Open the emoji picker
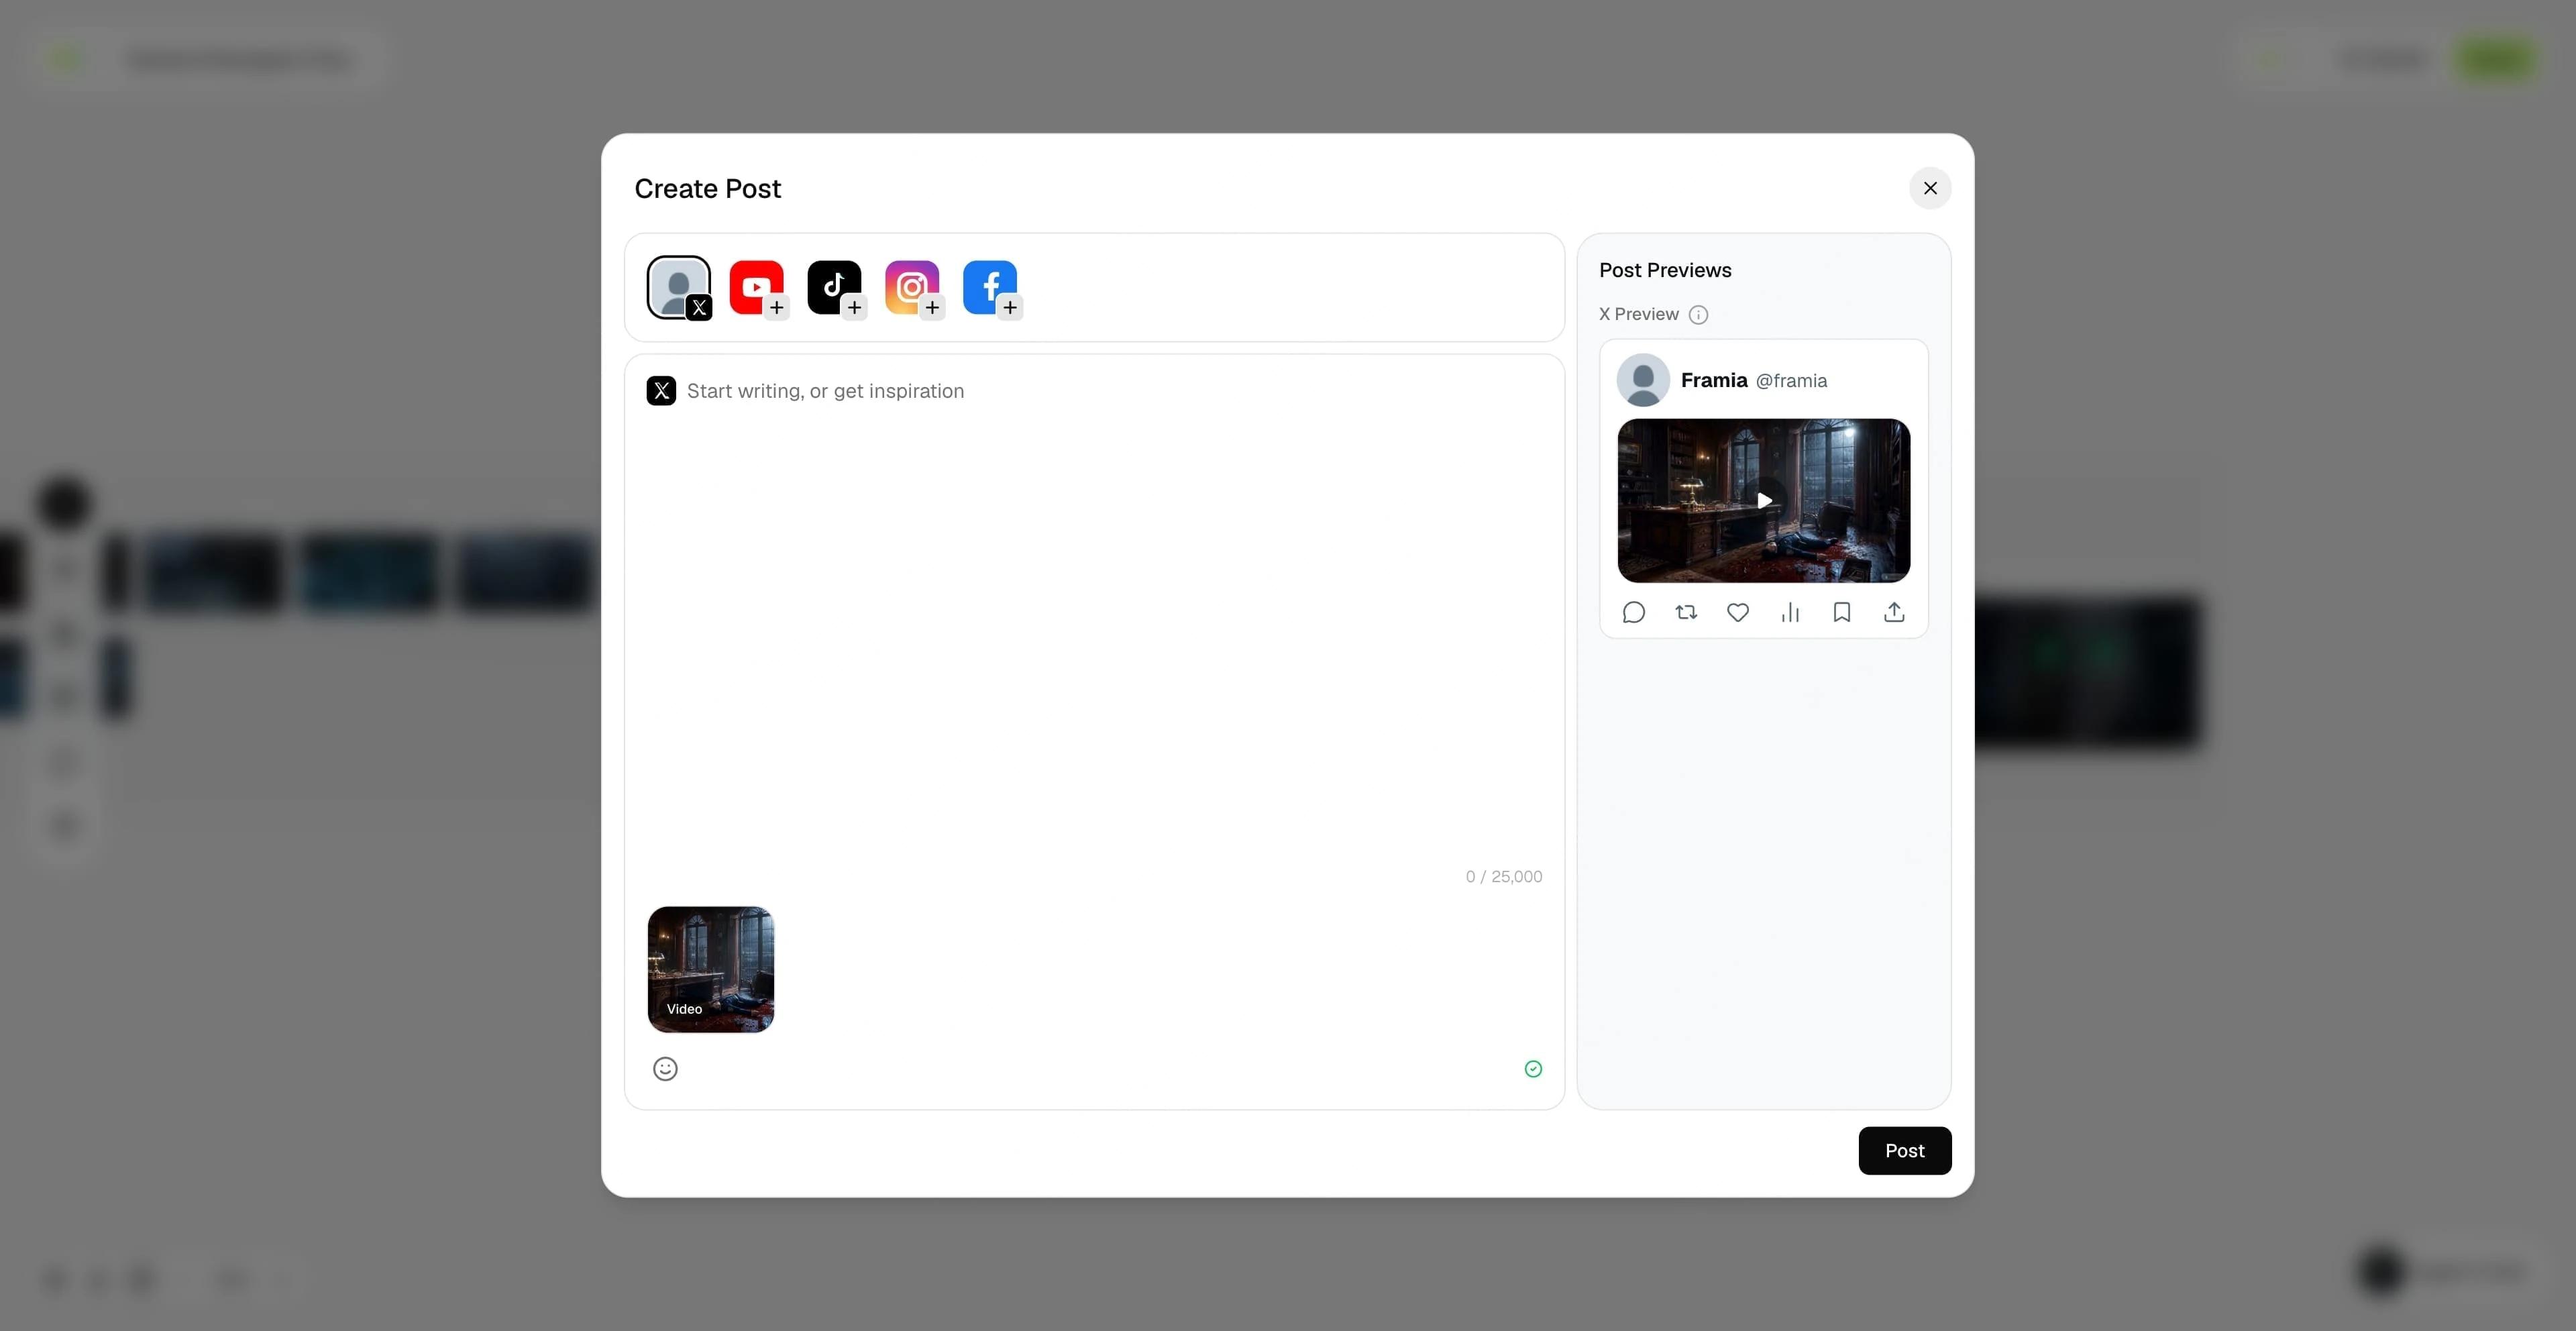 (665, 1069)
